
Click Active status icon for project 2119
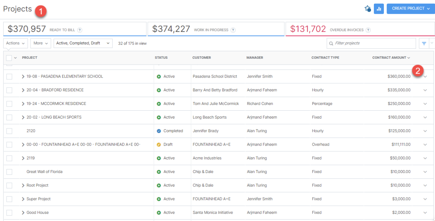159,158
